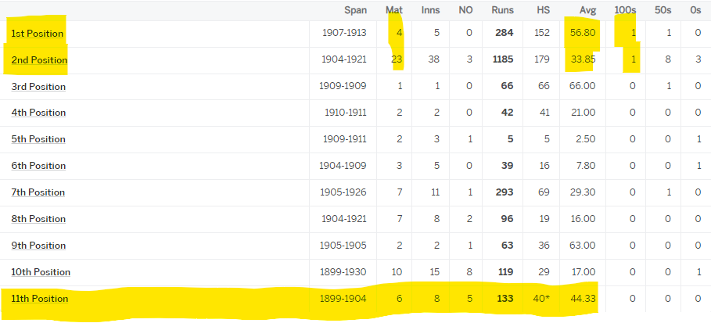Select the 8th Position link
This screenshot has height=323, width=711.
tap(38, 219)
